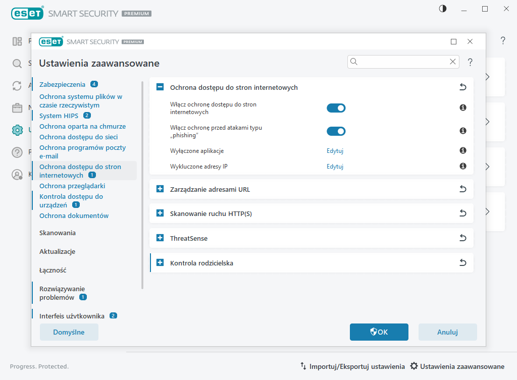
Task: Click Edytuj link for Wyłączone aplikacje
Action: point(335,151)
